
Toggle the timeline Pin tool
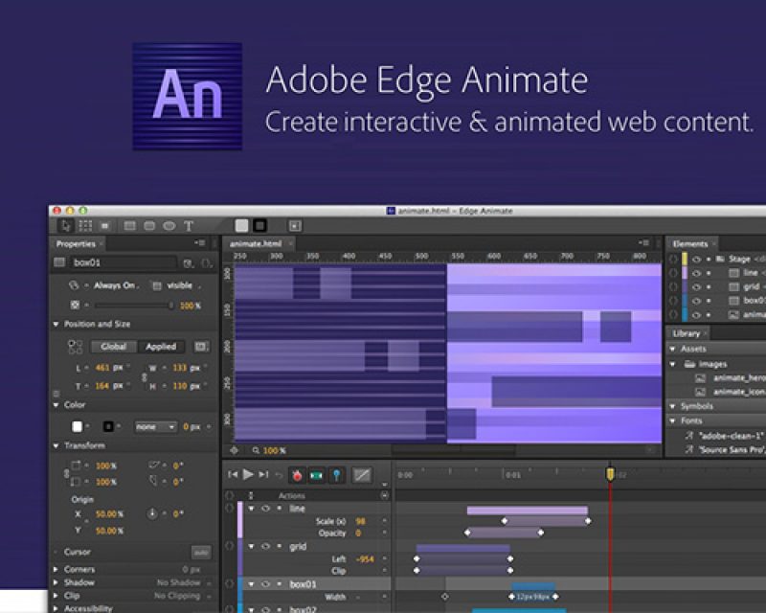[x=336, y=475]
